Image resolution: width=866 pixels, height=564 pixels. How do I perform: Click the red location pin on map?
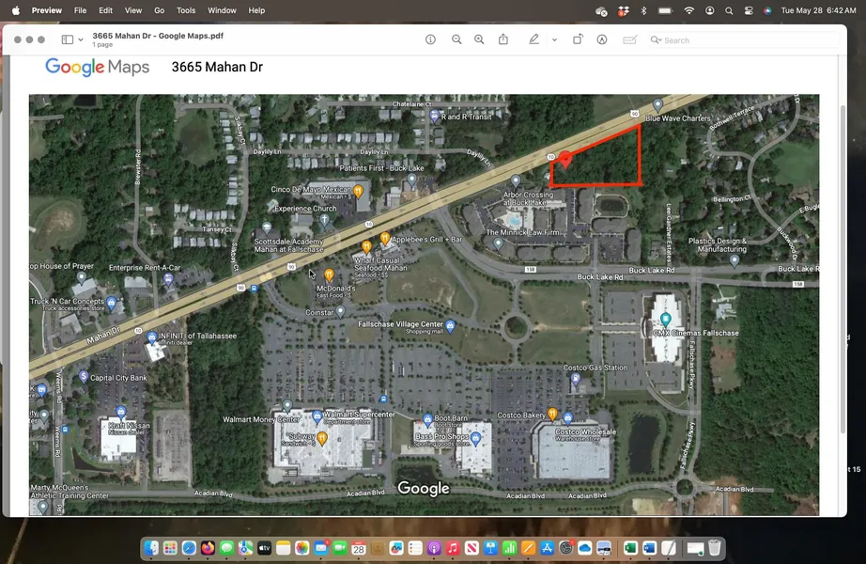(x=565, y=157)
